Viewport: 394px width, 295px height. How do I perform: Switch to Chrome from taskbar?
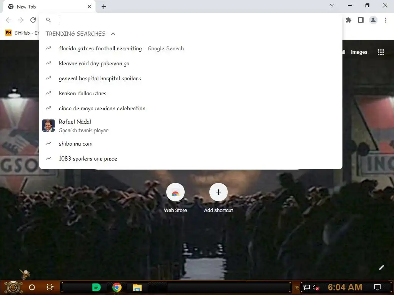[117, 287]
